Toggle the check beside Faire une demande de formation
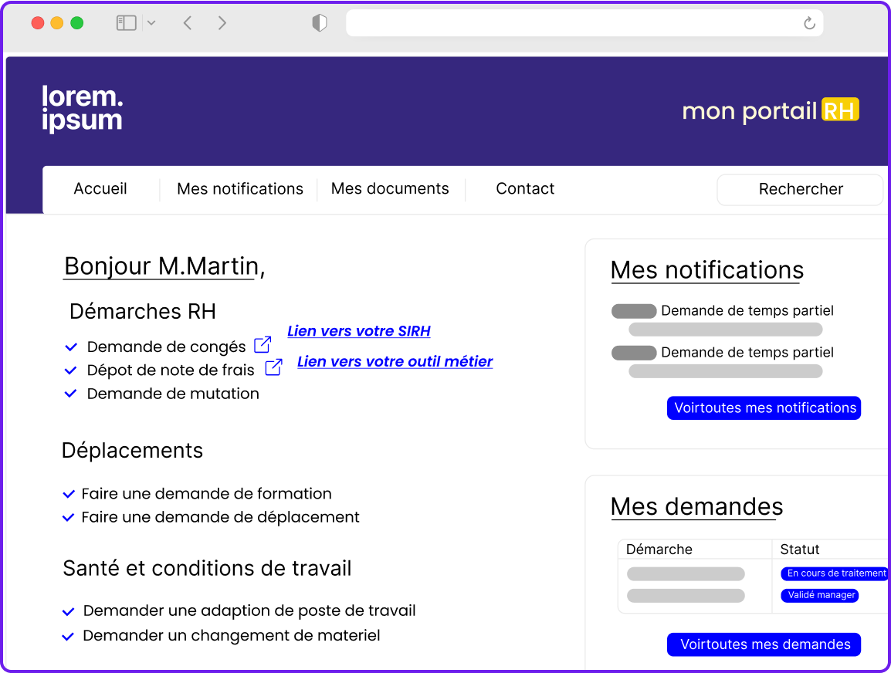 pyautogui.click(x=68, y=493)
